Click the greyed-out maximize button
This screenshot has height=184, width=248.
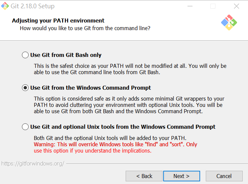(x=213, y=6)
